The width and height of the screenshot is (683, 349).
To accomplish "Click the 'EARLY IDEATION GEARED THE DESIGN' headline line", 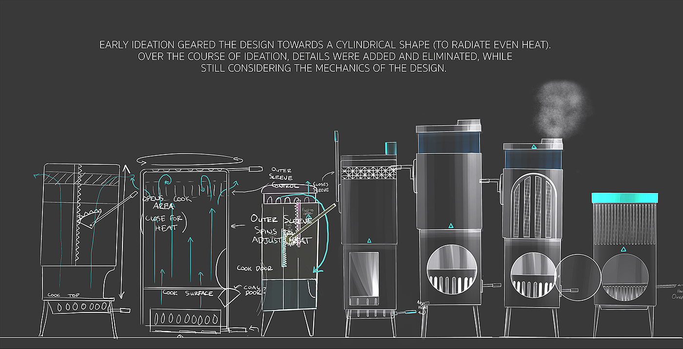I will click(325, 45).
